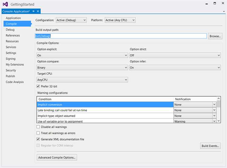Select the Console Application document tab
227x168 pixels.
[x=16, y=11]
